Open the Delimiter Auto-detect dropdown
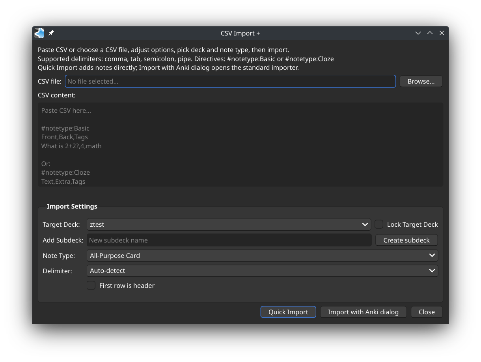Image resolution: width=481 pixels, height=362 pixels. pyautogui.click(x=262, y=271)
